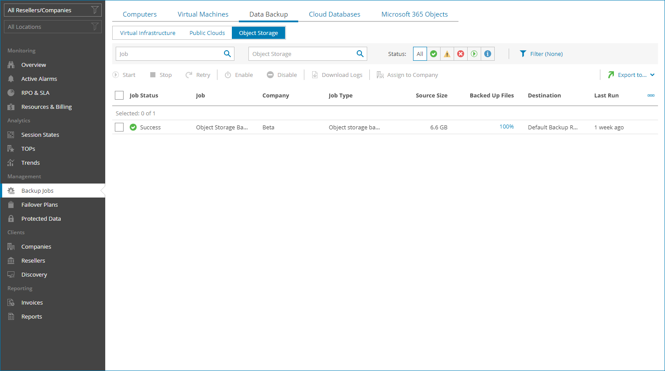Sort by Last Run column header
This screenshot has height=371, width=665.
click(606, 95)
